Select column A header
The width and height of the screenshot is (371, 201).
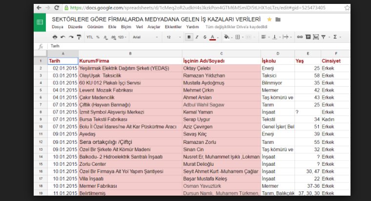pyautogui.click(x=63, y=54)
